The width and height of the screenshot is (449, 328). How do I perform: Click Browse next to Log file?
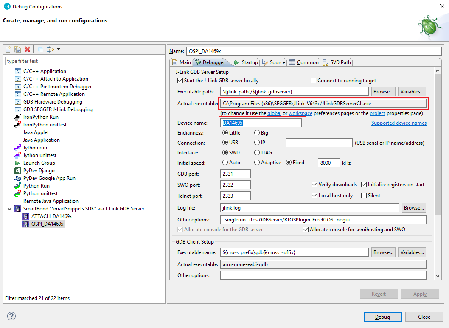(x=414, y=208)
